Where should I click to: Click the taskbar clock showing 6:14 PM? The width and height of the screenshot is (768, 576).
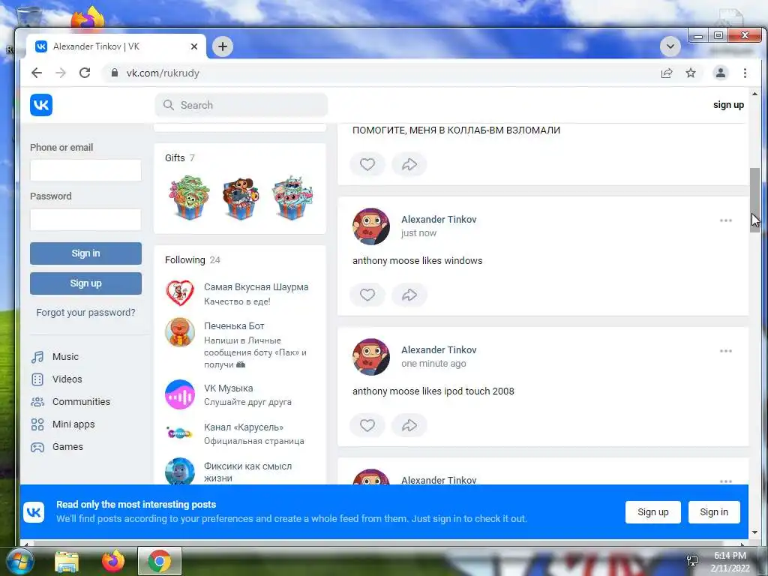(x=730, y=561)
